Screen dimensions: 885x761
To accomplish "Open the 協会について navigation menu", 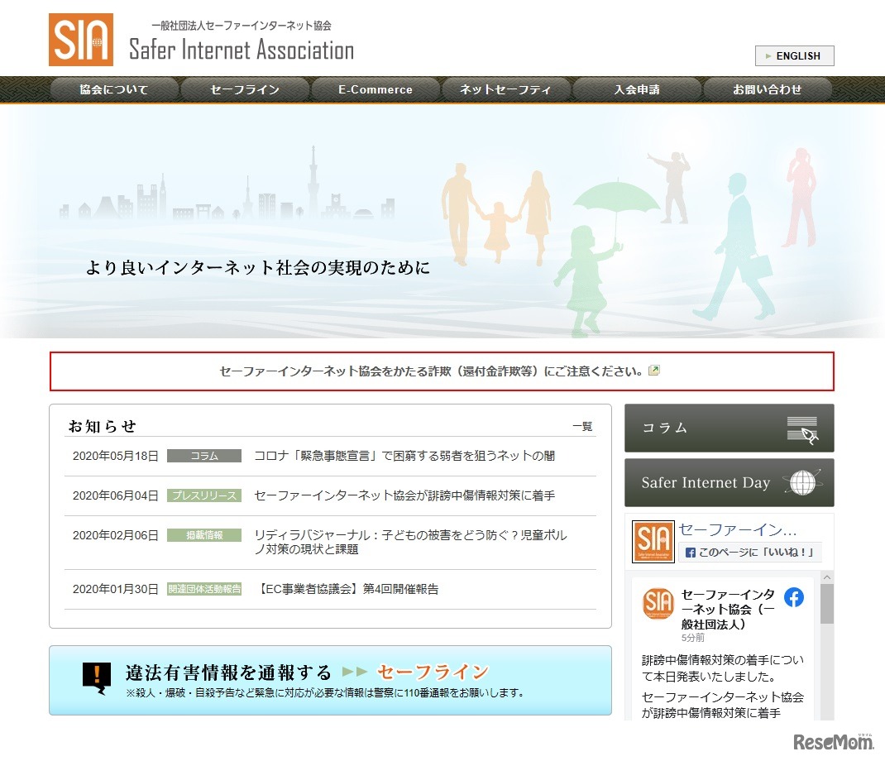I will point(115,89).
